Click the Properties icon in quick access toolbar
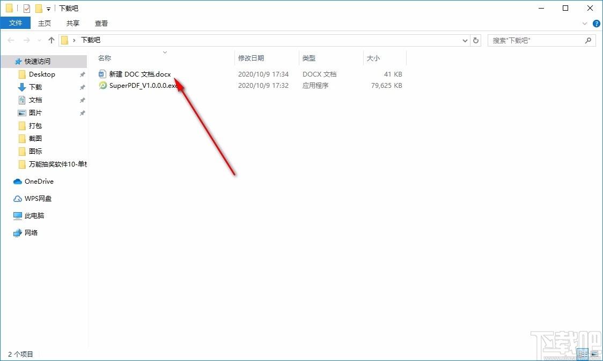 pos(26,8)
